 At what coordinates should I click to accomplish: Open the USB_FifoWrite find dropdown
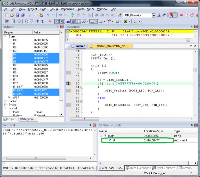(154, 15)
